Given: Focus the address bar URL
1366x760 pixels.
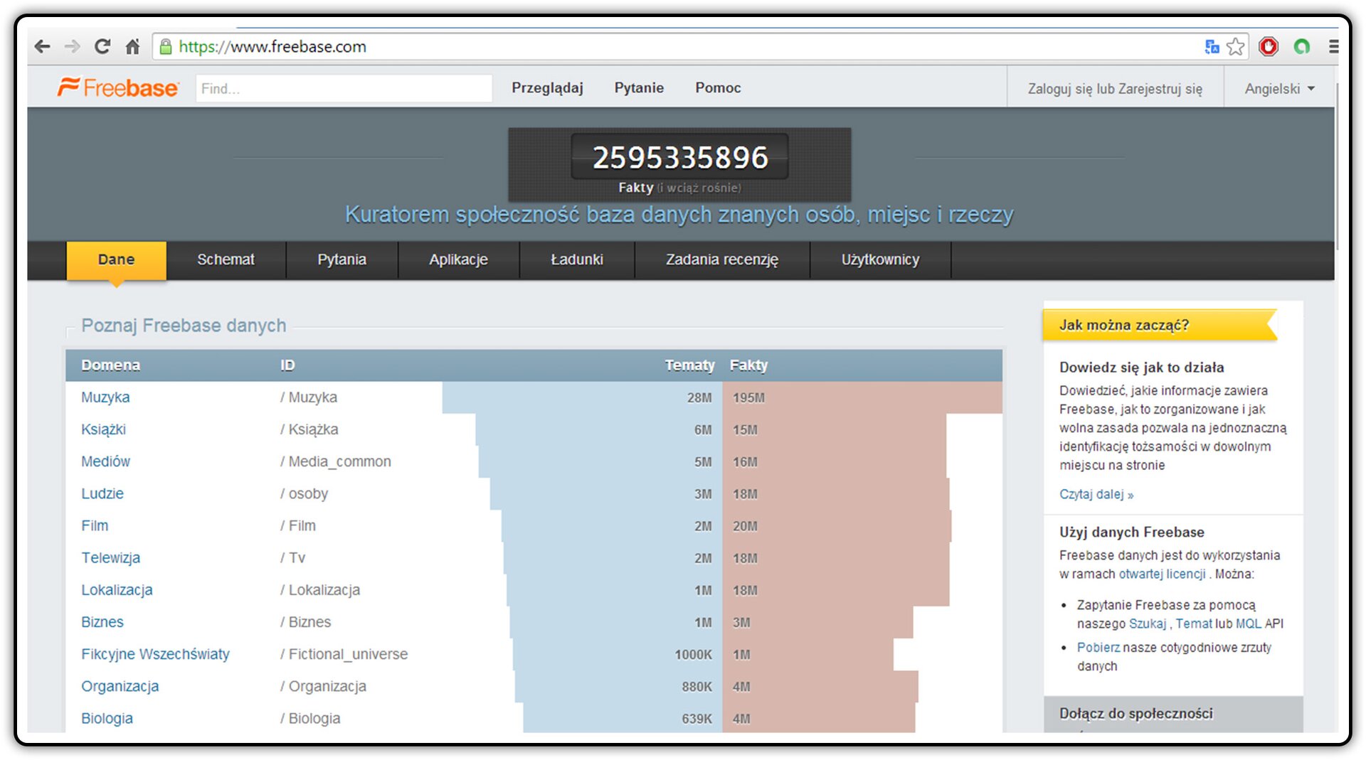Looking at the screenshot, I should (x=272, y=47).
